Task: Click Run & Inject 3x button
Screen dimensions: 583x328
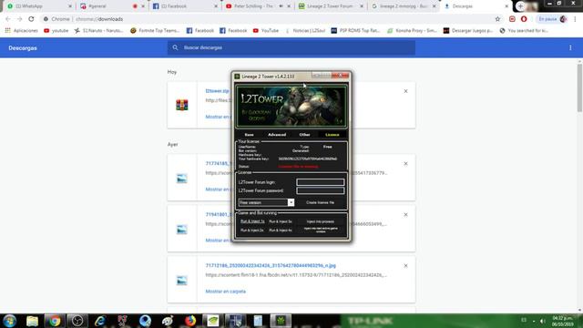Action: pos(281,221)
